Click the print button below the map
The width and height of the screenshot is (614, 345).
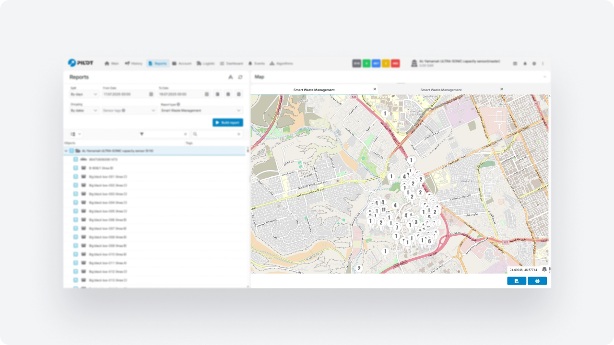click(537, 281)
